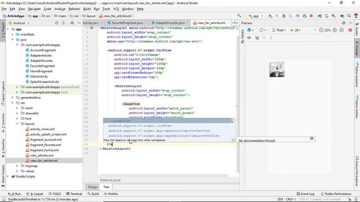This screenshot has height=202, width=360.
Task: Start debugging with the green bug icon
Action: tap(283, 16)
